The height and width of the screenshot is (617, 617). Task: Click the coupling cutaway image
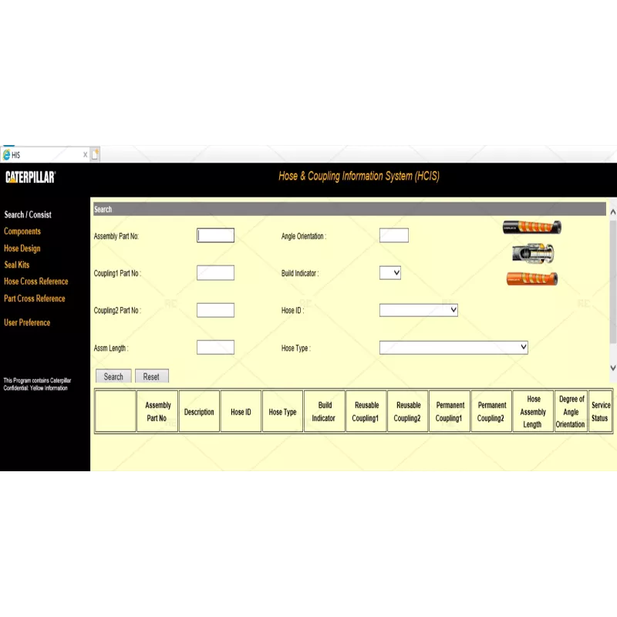532,253
